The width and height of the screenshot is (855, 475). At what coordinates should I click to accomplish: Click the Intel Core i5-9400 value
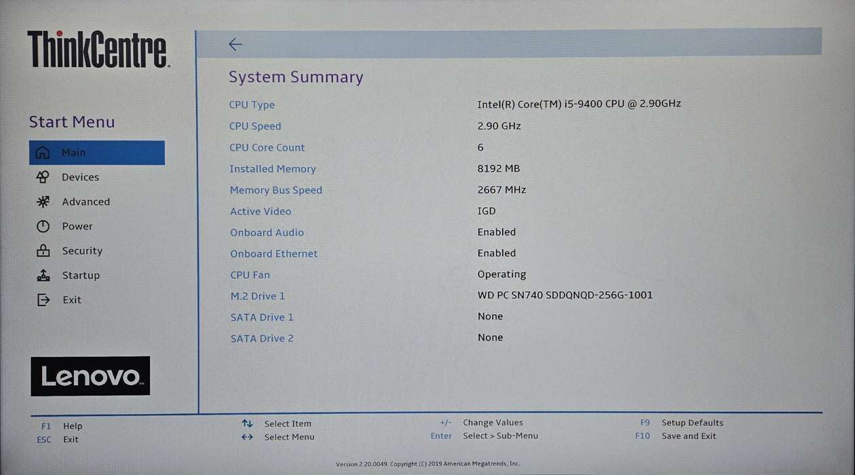pyautogui.click(x=579, y=104)
